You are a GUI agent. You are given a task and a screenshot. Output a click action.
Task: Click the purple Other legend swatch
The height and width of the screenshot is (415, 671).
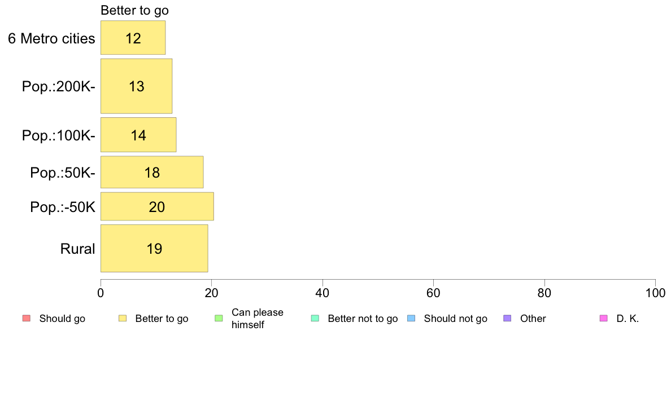tap(508, 319)
